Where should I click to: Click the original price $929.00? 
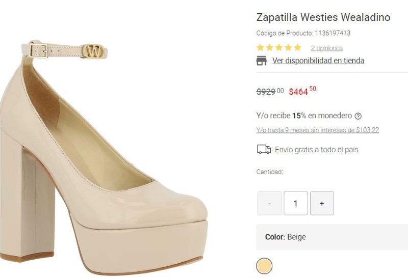point(270,92)
